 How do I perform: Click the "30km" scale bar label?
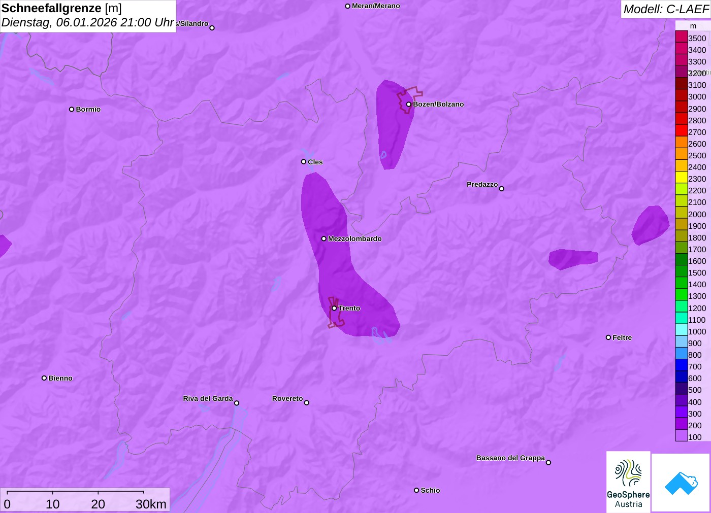click(x=151, y=504)
